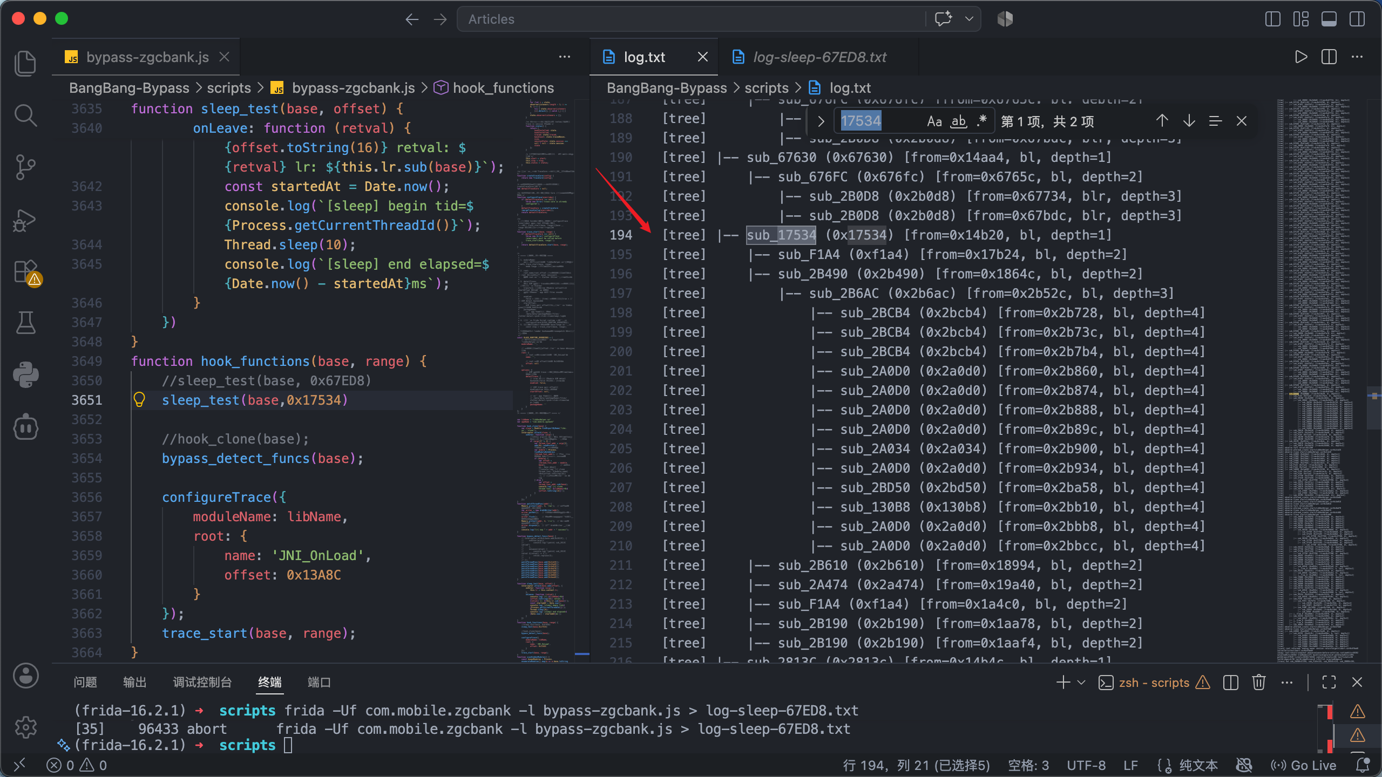1382x777 pixels.
Task: Run the file with the play button
Action: point(1301,57)
